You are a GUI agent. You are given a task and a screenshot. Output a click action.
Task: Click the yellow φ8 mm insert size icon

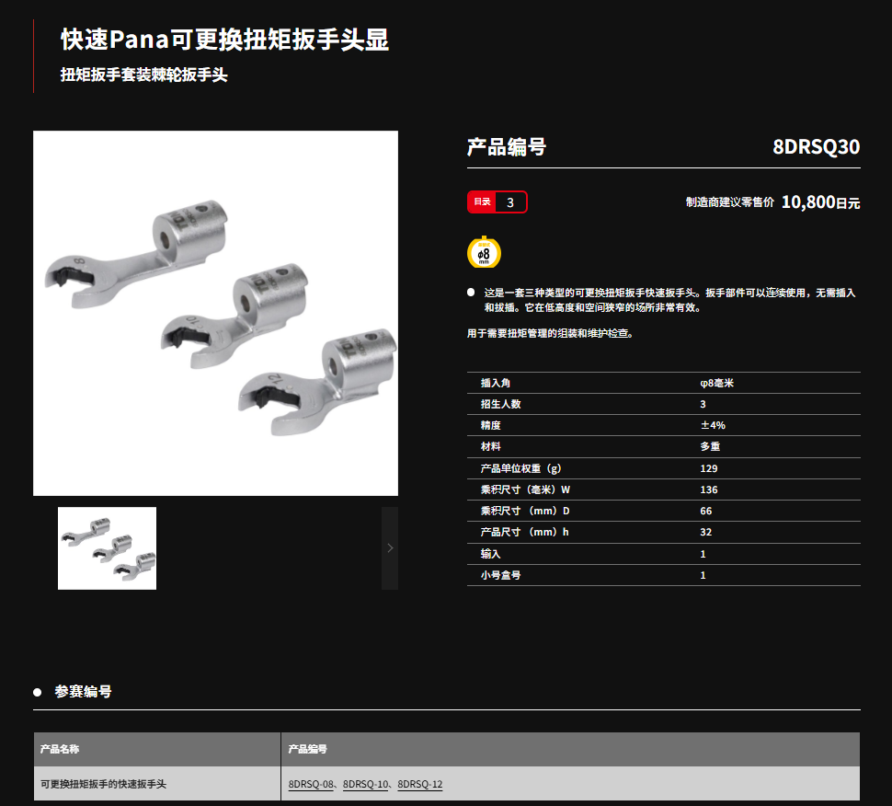coord(484,252)
